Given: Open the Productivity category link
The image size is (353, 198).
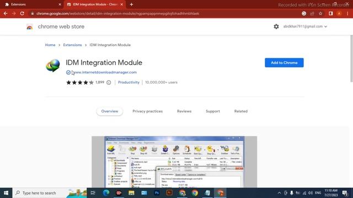Looking at the screenshot, I should coord(129,82).
